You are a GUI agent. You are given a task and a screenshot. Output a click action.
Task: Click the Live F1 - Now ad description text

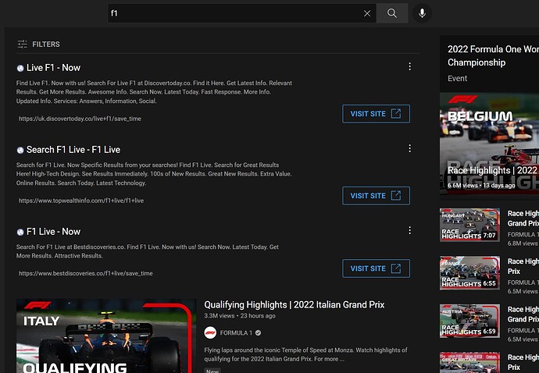click(154, 92)
